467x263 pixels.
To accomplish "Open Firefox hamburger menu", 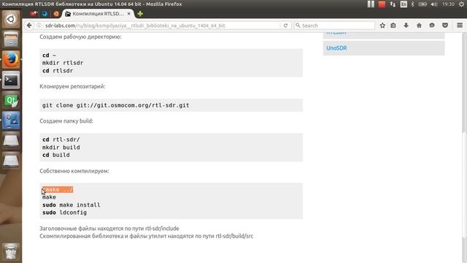I will coord(460,26).
